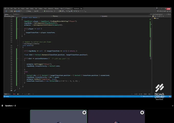Open the zoom level dropdown in editor footer
Screen dimensions: 174x123
7,94
